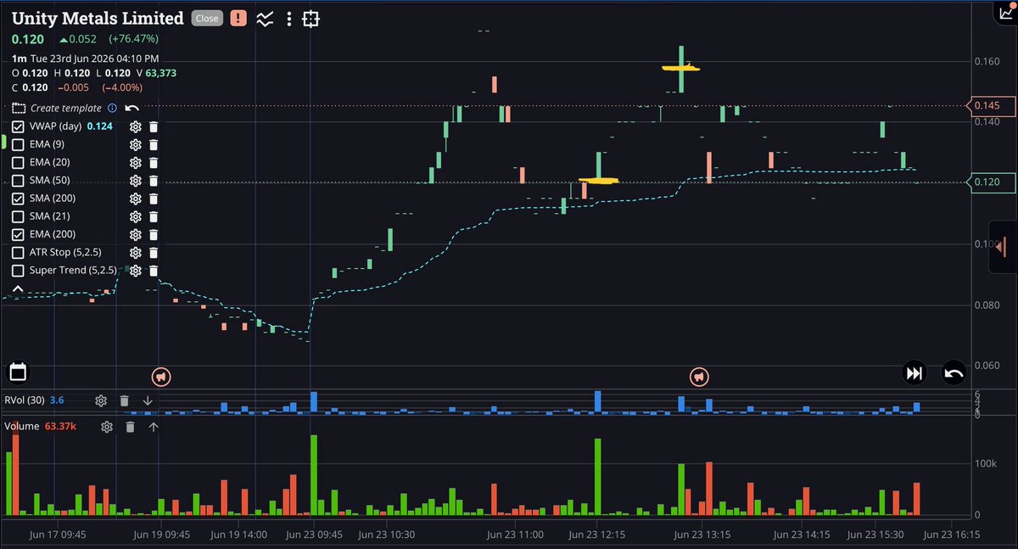Open settings gear for EMA (9)
This screenshot has width=1018, height=549.
(135, 144)
